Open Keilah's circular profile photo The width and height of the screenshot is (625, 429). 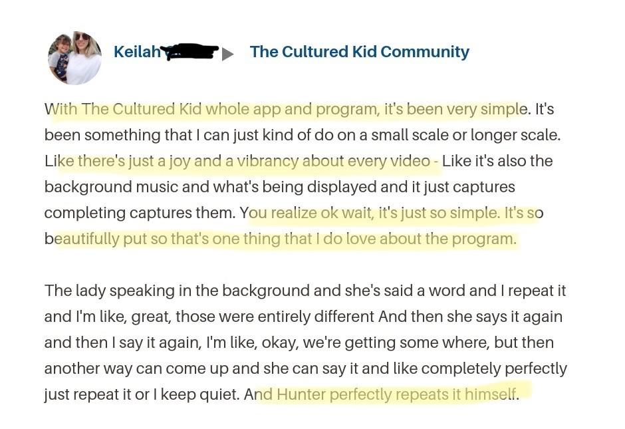click(x=74, y=58)
